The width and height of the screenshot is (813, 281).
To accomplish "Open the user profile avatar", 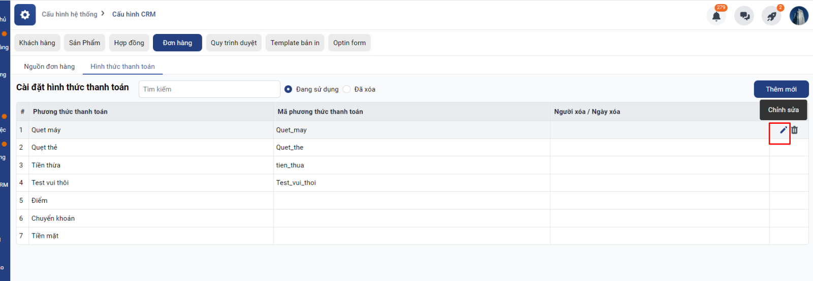I will (x=798, y=16).
